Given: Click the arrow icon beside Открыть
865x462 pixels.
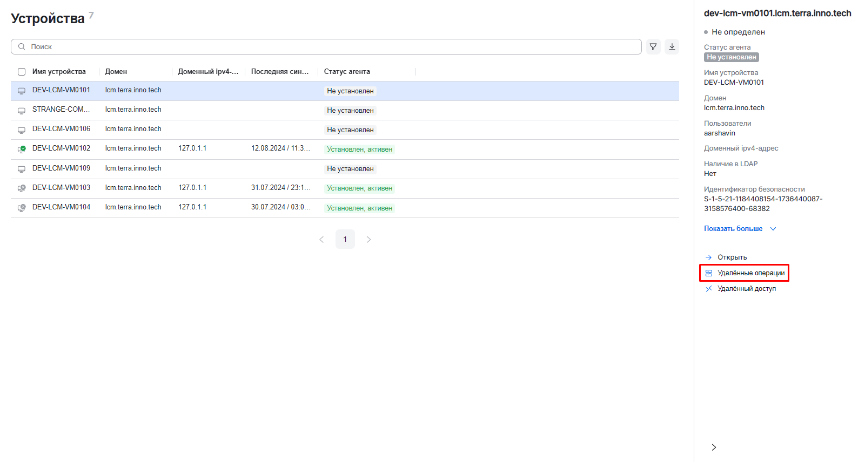Looking at the screenshot, I should point(708,257).
